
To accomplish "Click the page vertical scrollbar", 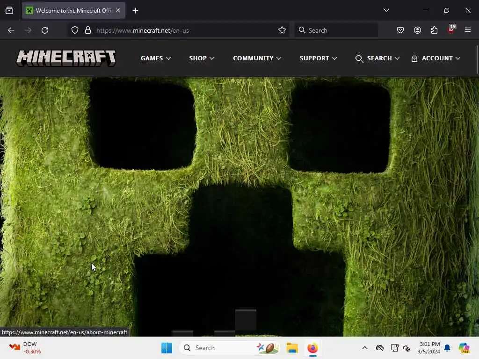I will pos(477,60).
